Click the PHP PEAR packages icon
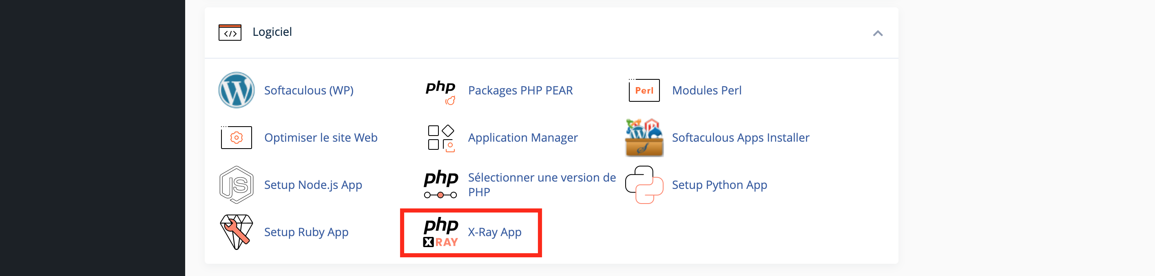 [440, 92]
